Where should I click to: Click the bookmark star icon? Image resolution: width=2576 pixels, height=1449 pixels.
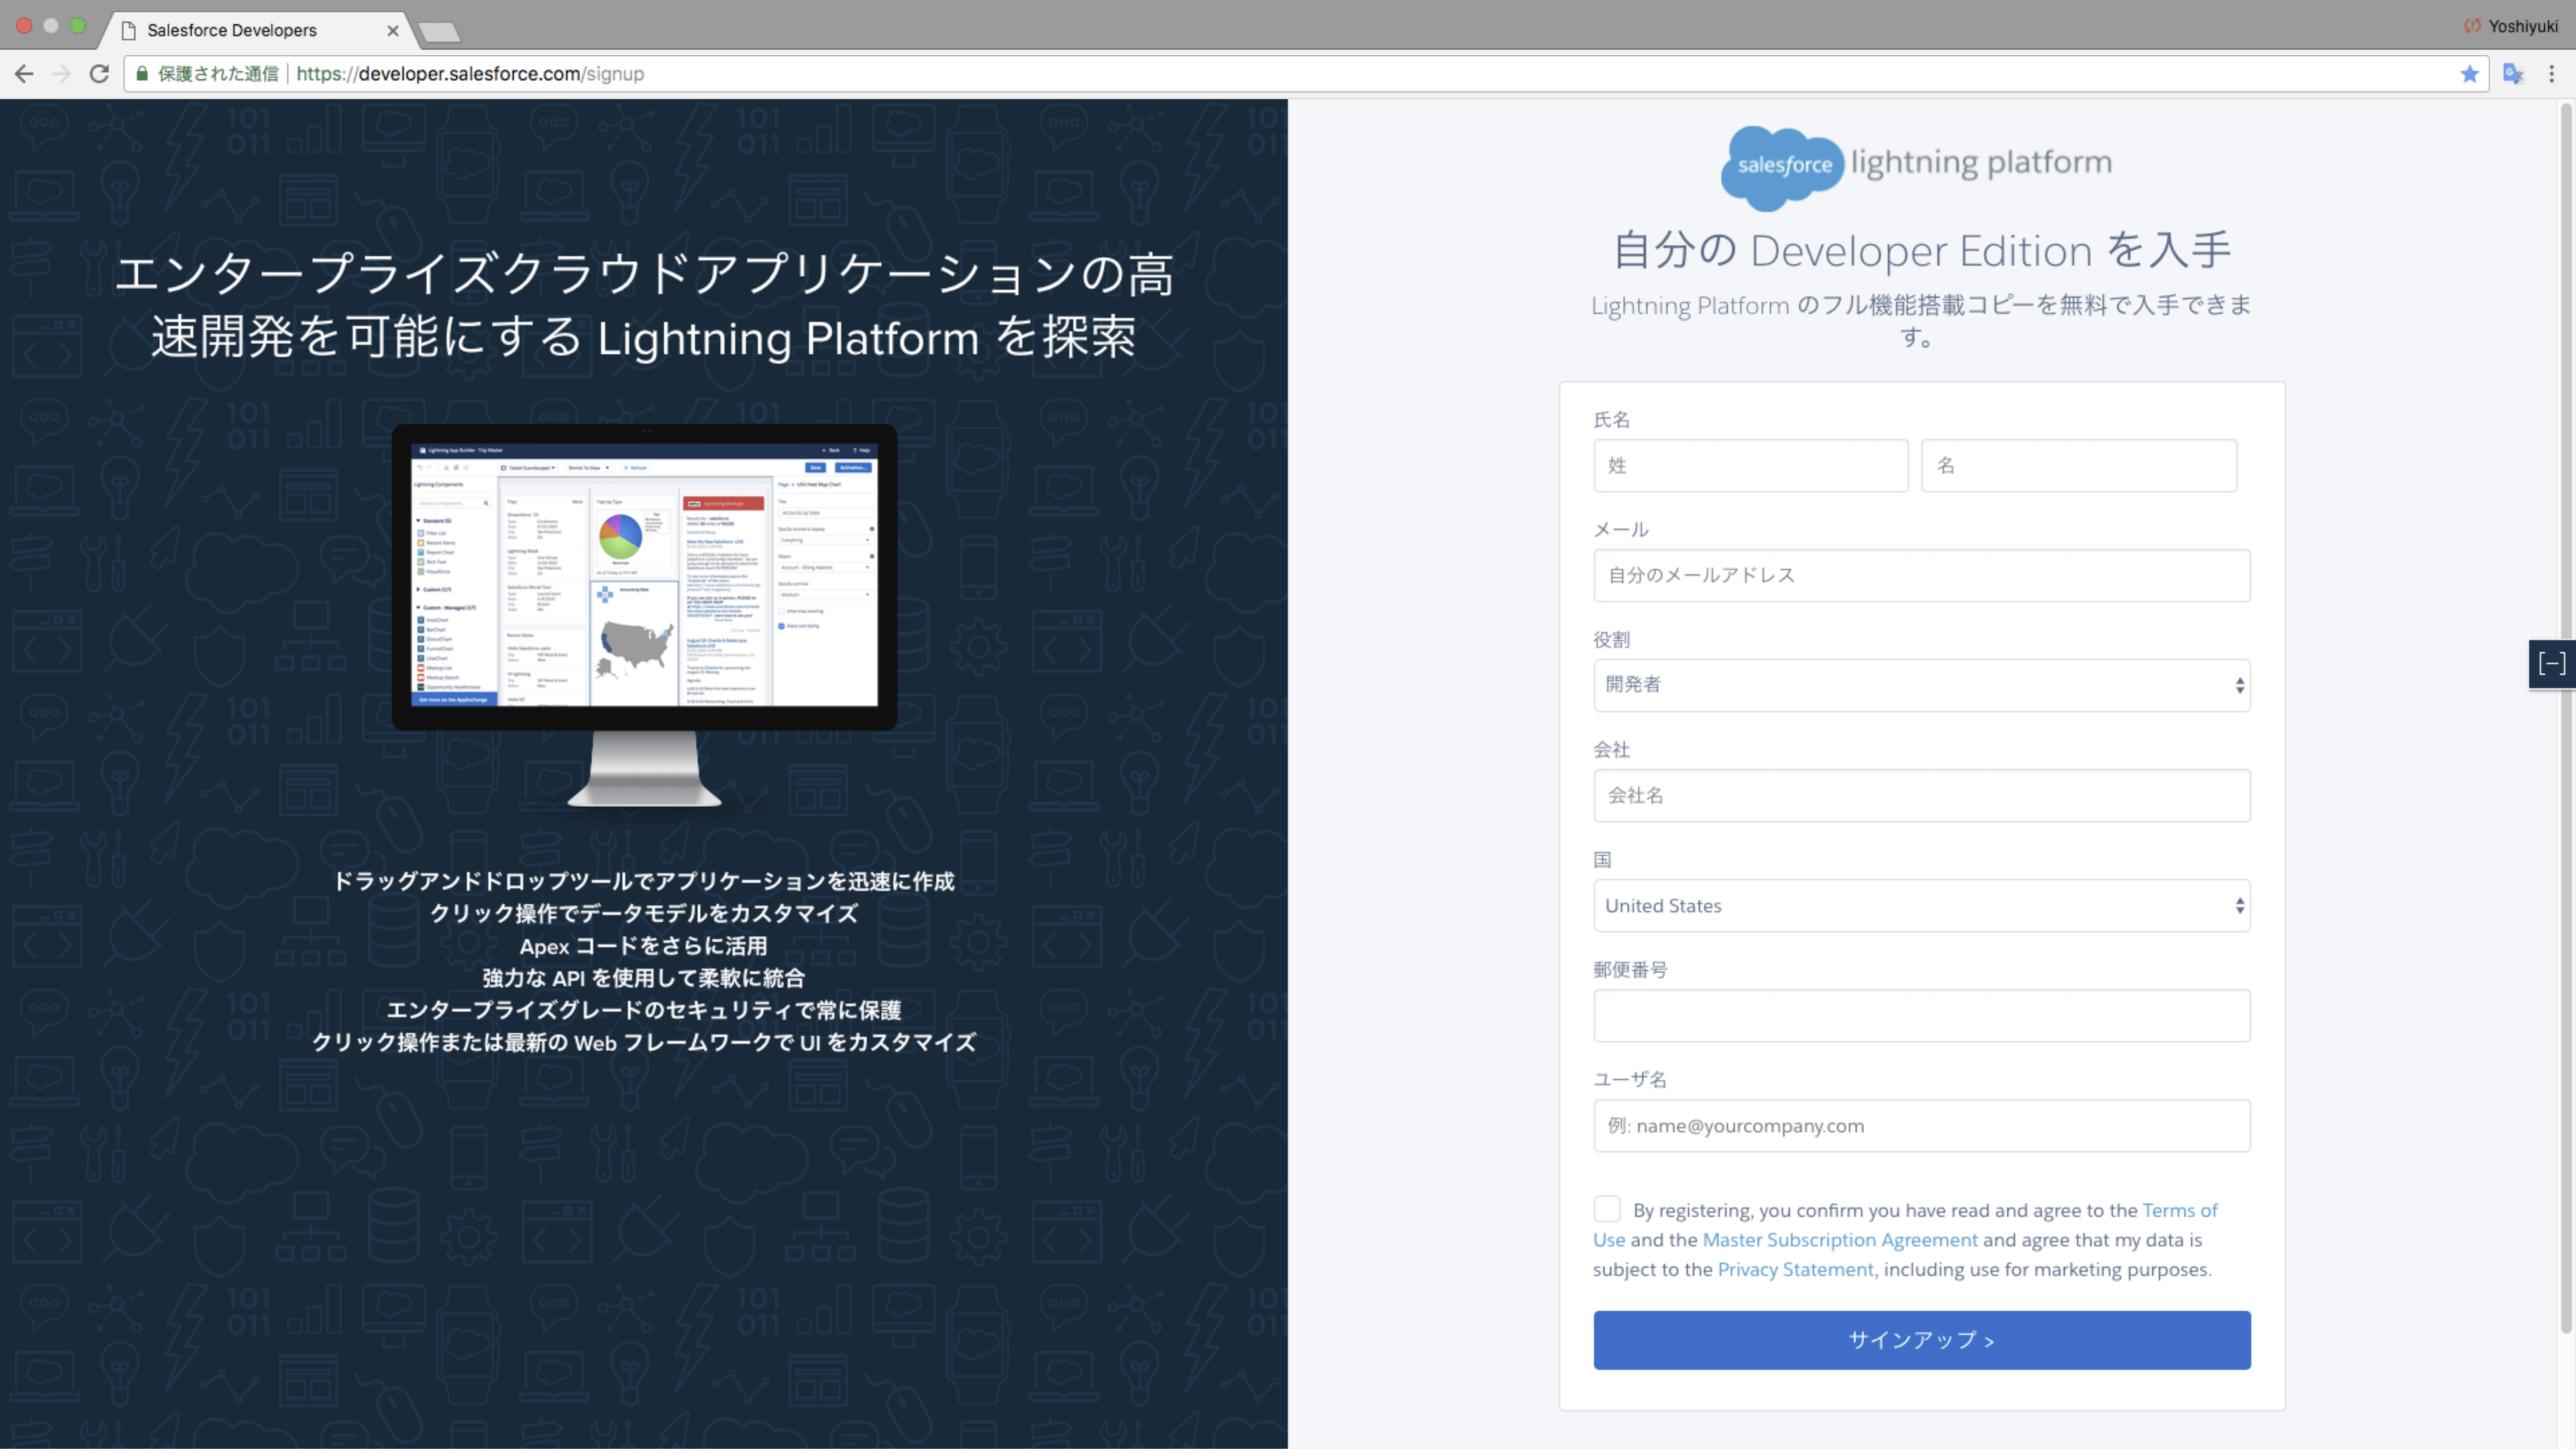[x=2469, y=74]
